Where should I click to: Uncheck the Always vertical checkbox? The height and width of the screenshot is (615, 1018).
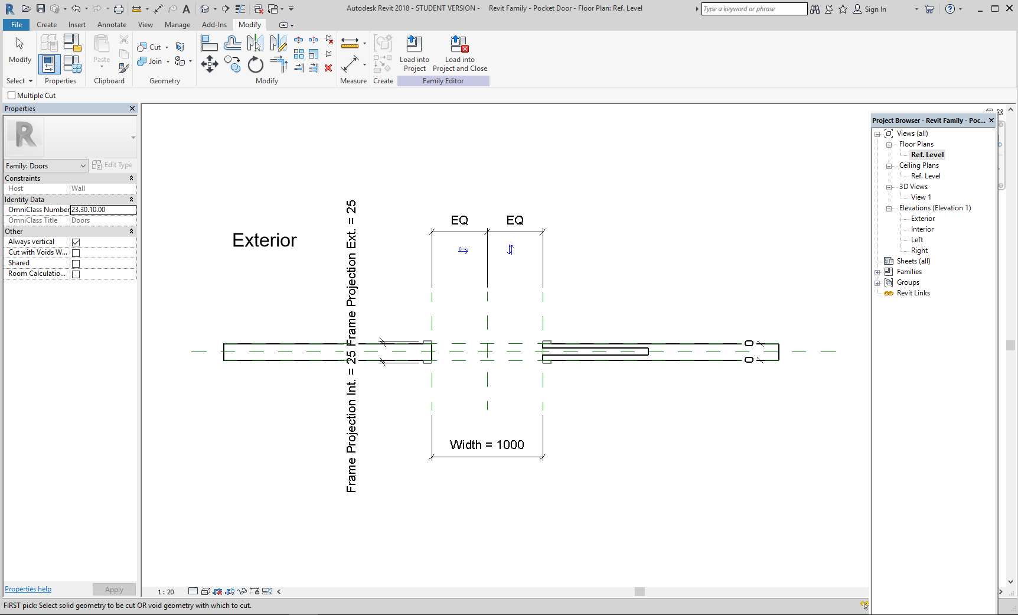pos(76,242)
